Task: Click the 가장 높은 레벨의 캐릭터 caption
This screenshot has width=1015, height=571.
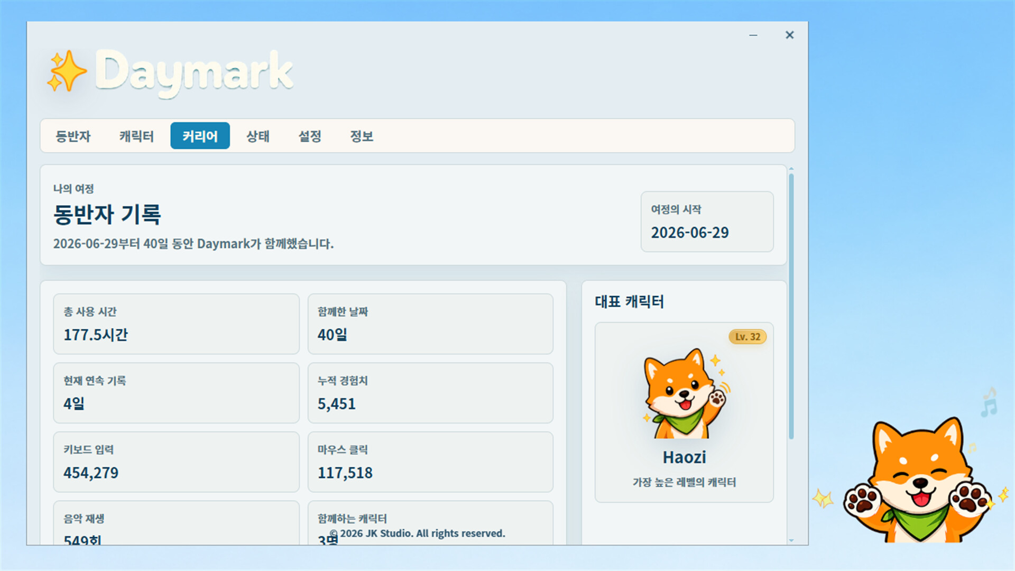Action: pos(685,482)
